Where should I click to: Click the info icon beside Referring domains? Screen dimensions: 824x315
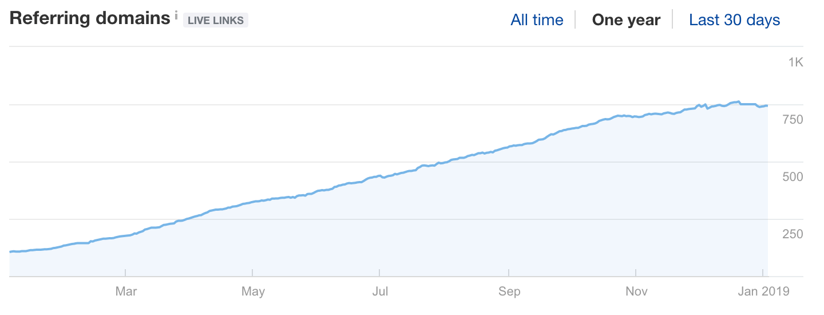(176, 13)
